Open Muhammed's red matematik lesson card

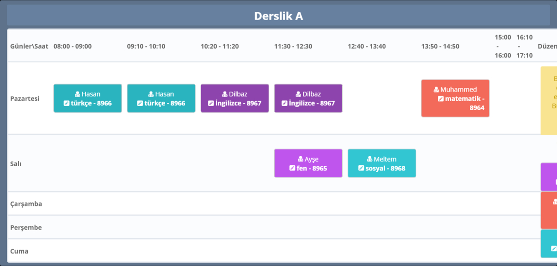coord(455,98)
